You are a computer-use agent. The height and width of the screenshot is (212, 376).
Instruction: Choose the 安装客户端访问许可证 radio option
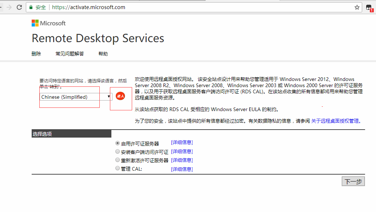[x=117, y=151]
